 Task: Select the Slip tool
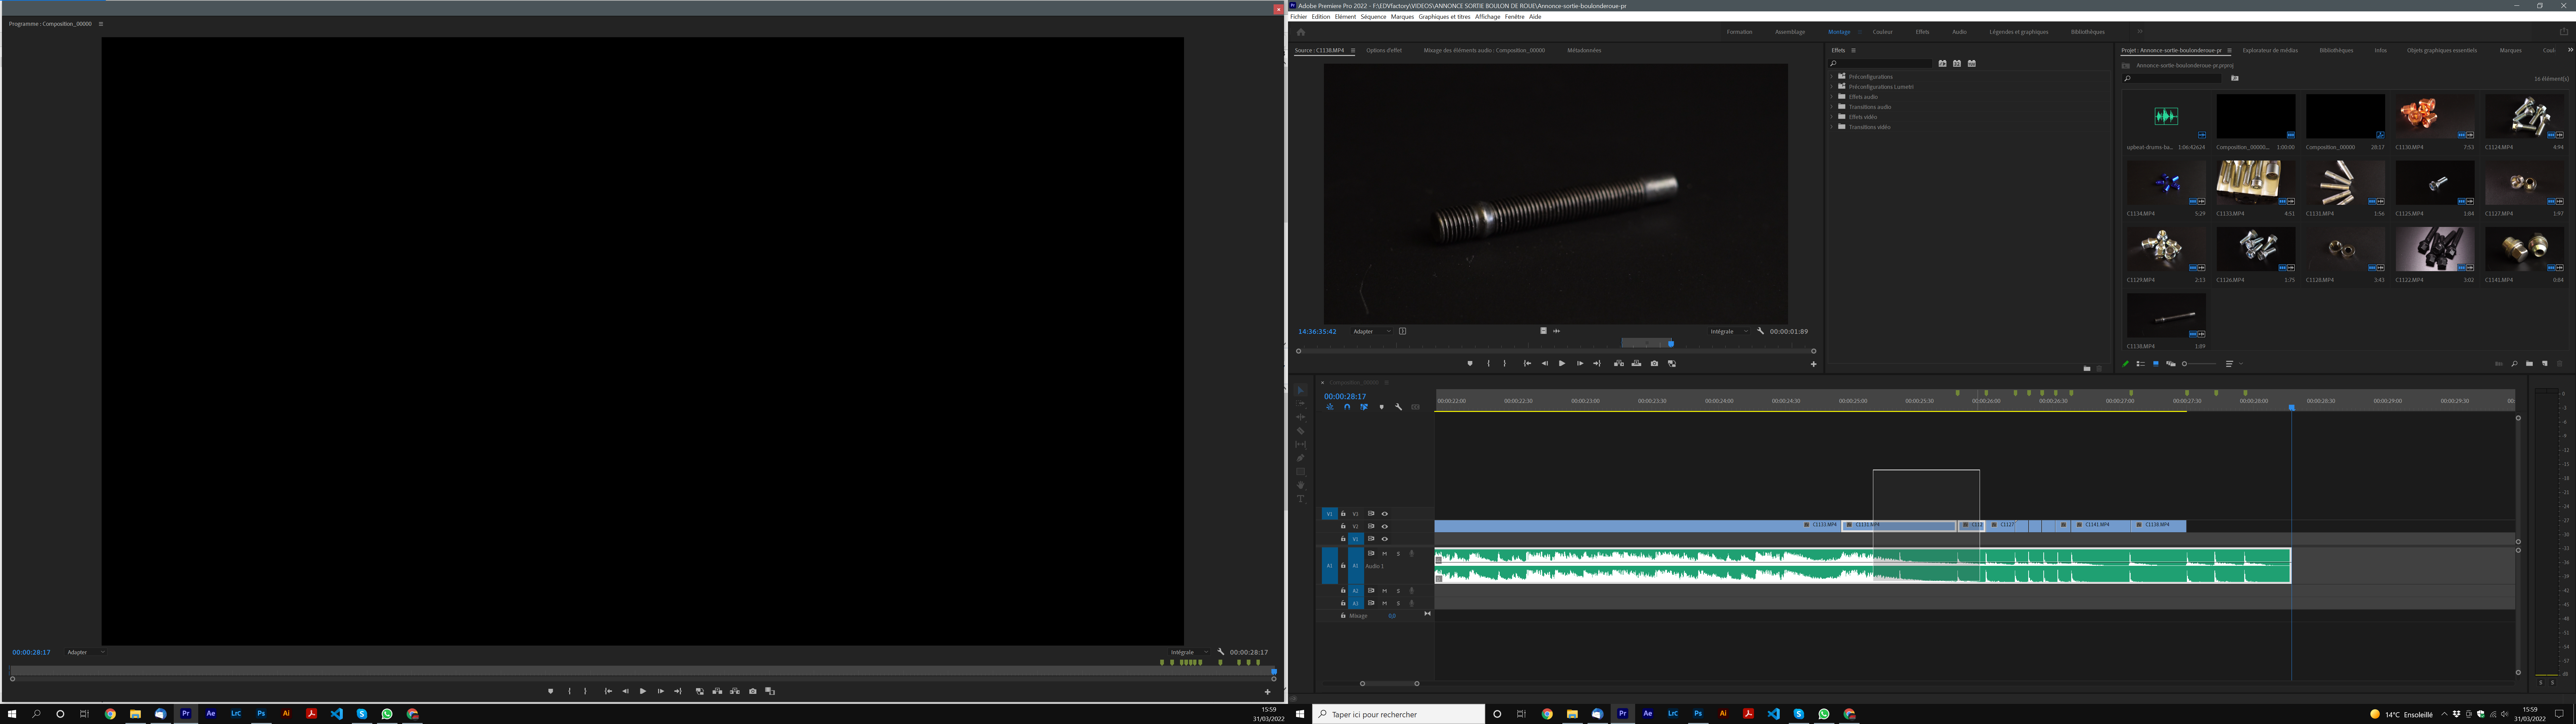[1300, 444]
